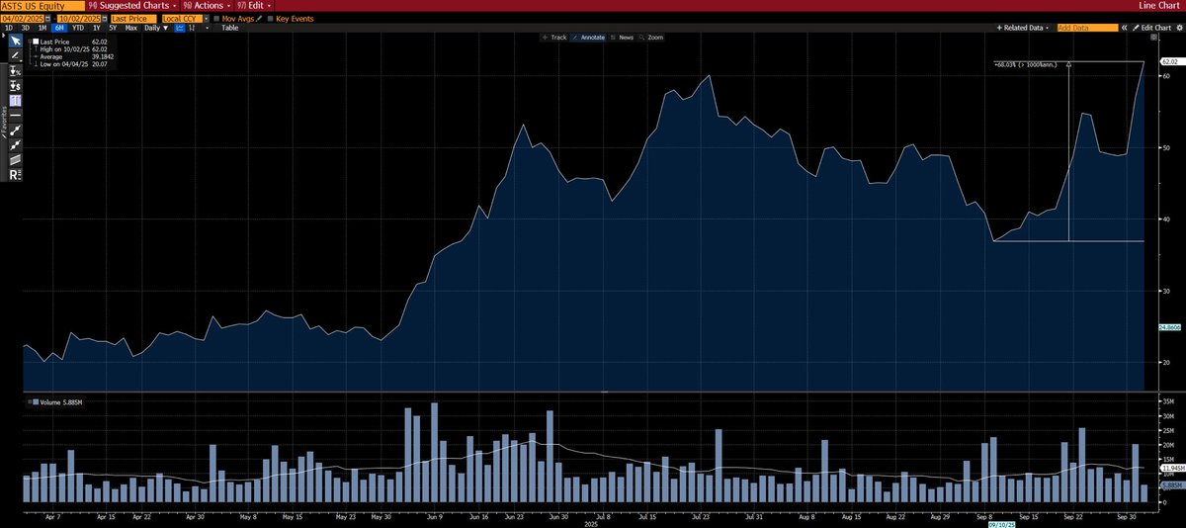
Task: Click the Line Chart title label
Action: (x=1160, y=6)
